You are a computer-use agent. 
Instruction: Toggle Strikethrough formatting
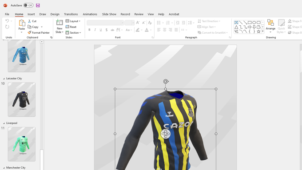point(112,30)
